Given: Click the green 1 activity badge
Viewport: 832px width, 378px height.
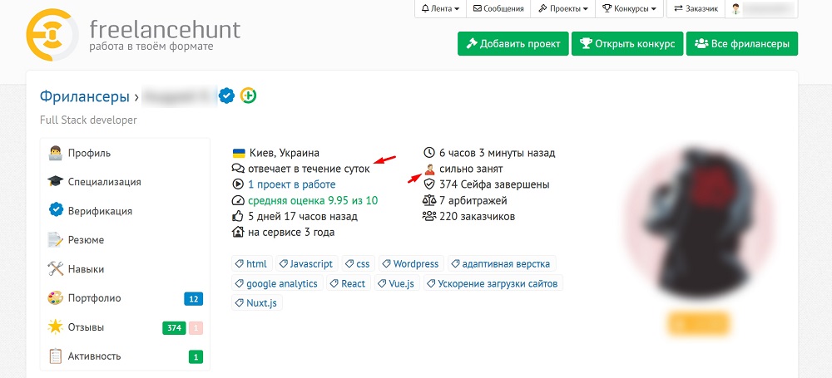Looking at the screenshot, I should coord(196,356).
